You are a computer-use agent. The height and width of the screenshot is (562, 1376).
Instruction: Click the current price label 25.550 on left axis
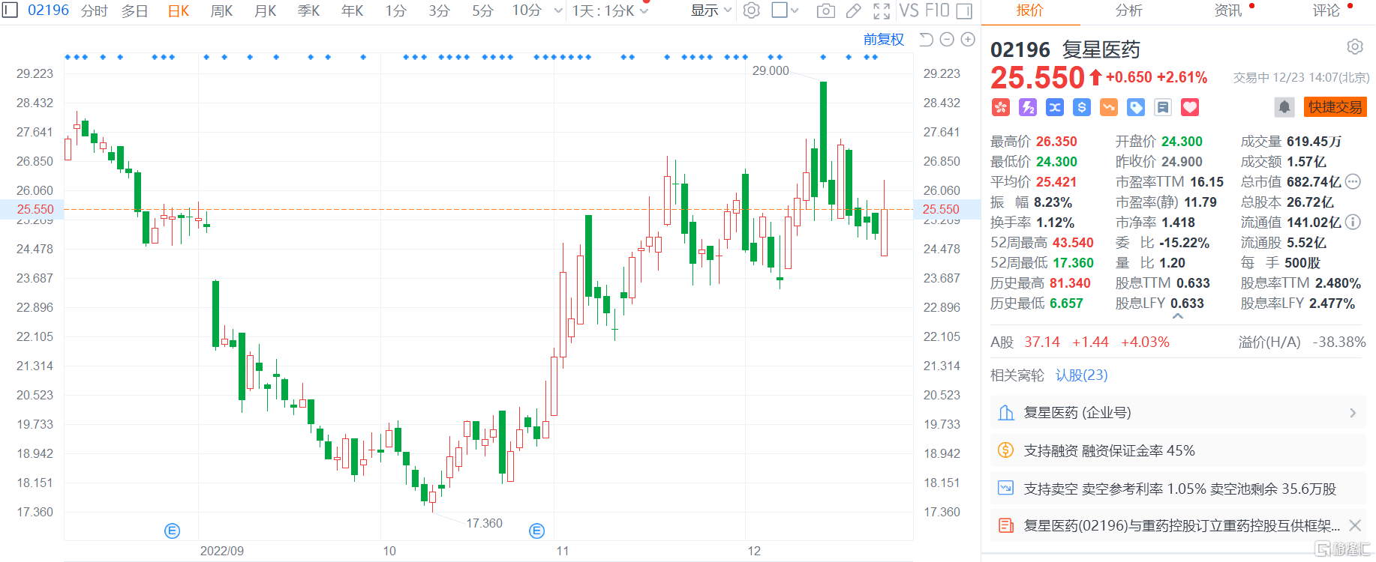35,210
